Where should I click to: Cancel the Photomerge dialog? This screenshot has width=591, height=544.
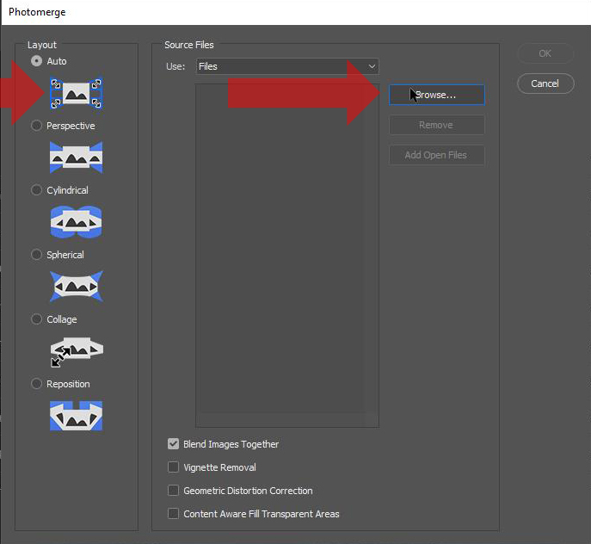(x=545, y=83)
